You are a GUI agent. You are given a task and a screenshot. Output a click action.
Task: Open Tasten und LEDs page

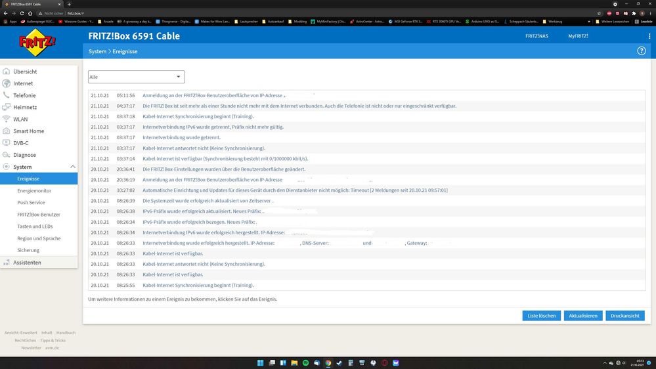[35, 227]
